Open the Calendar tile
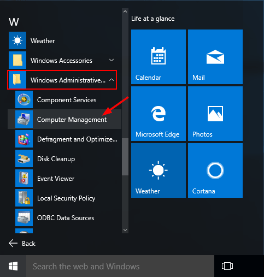This screenshot has width=264, height=277. tap(159, 57)
